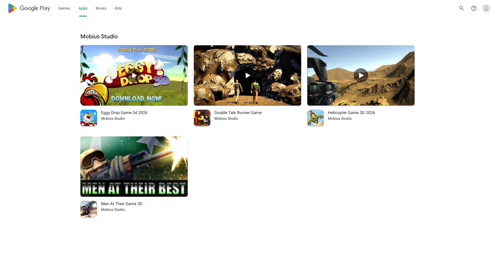495x278 pixels.
Task: Open the account avatar menu
Action: pos(486,8)
